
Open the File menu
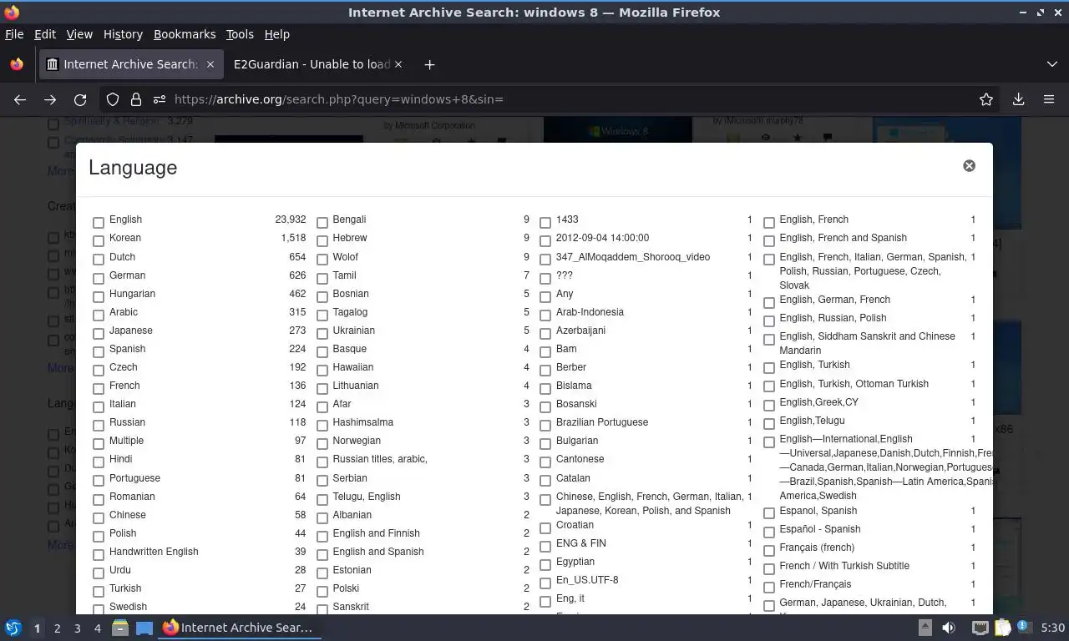pyautogui.click(x=14, y=34)
